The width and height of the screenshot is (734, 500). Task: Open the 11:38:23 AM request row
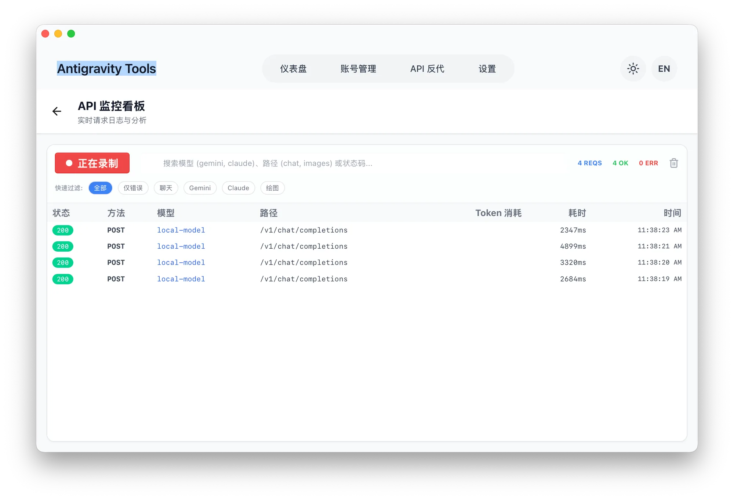367,230
